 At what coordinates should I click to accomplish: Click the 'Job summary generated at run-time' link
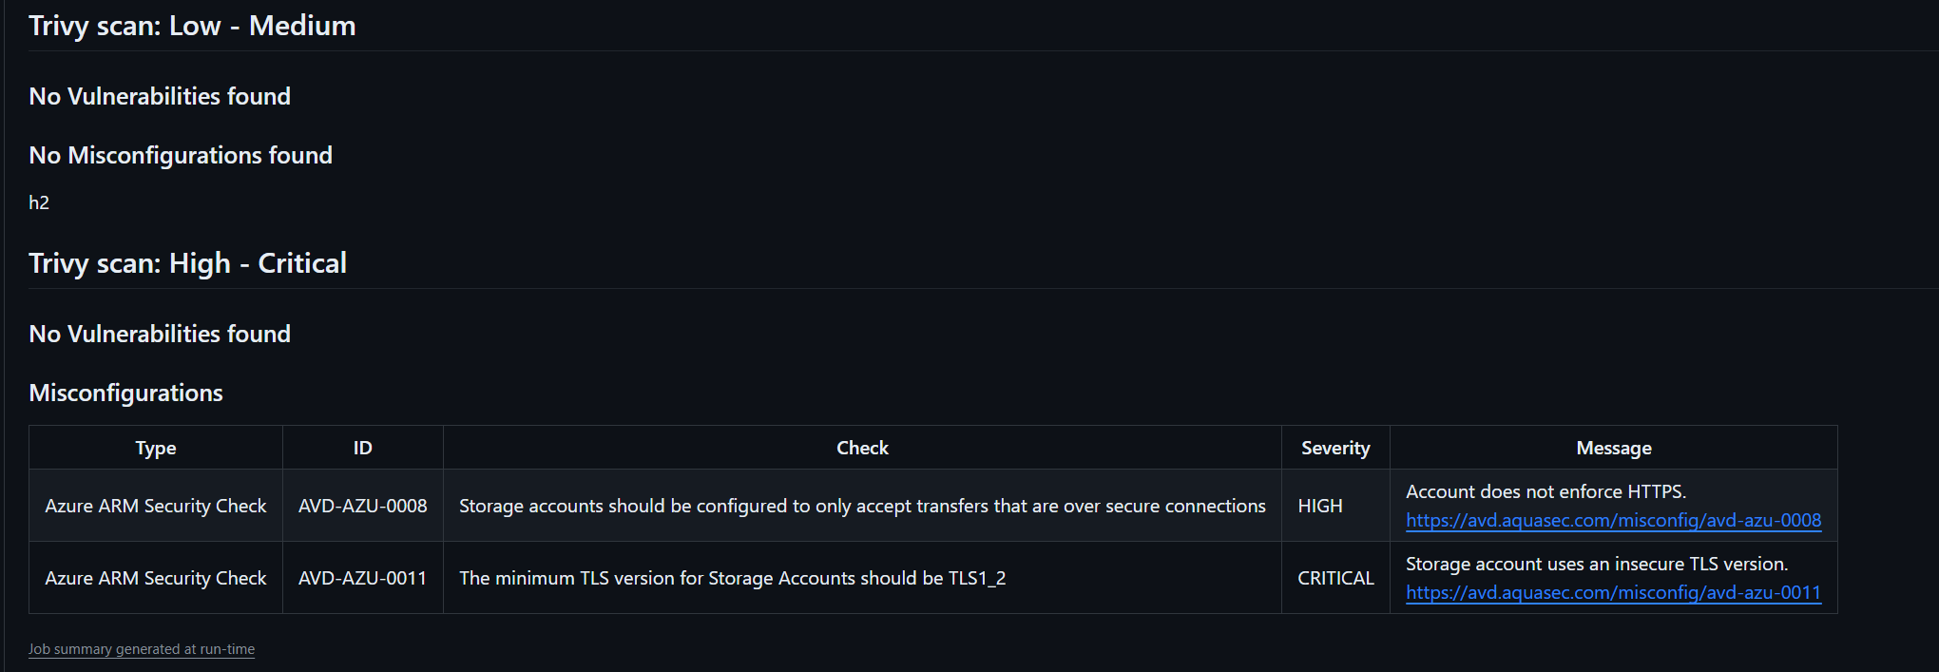pyautogui.click(x=142, y=649)
